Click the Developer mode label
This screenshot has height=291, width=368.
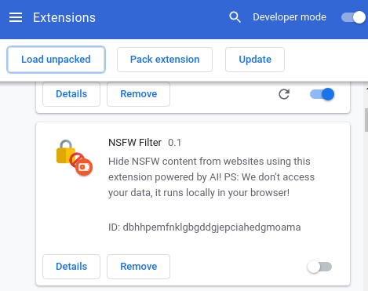tap(290, 17)
